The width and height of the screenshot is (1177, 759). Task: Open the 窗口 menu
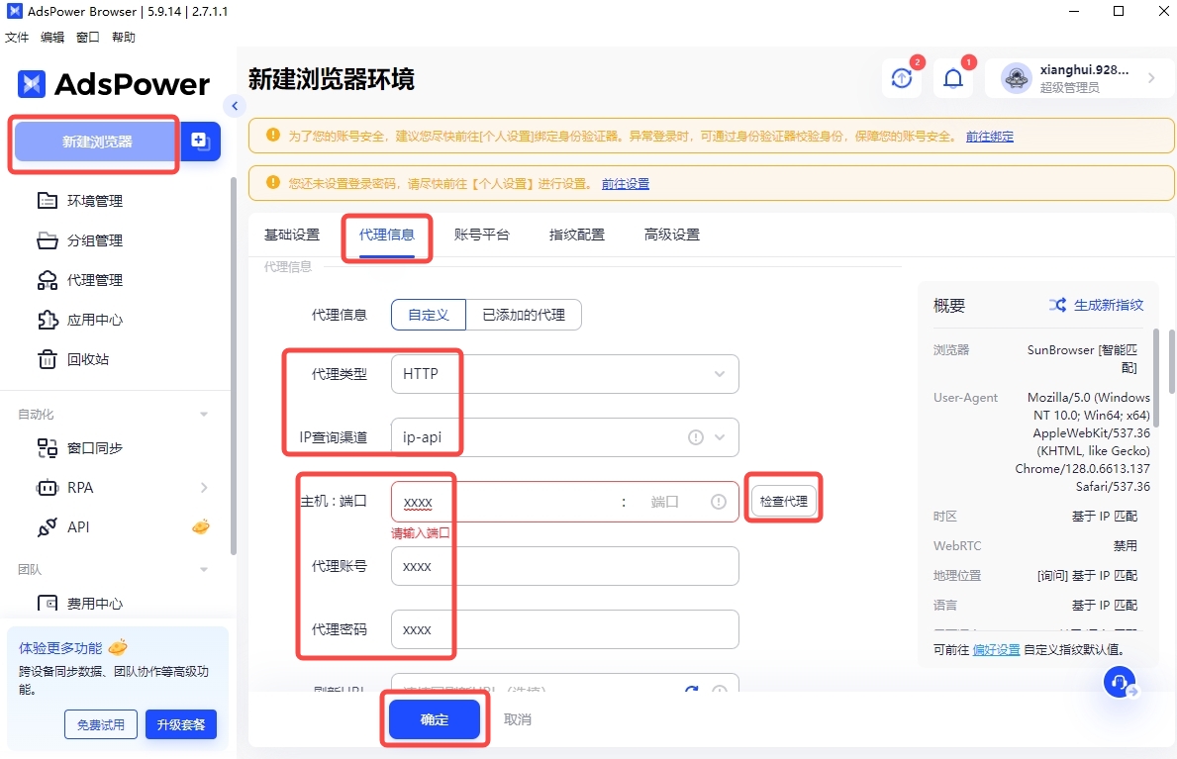88,37
